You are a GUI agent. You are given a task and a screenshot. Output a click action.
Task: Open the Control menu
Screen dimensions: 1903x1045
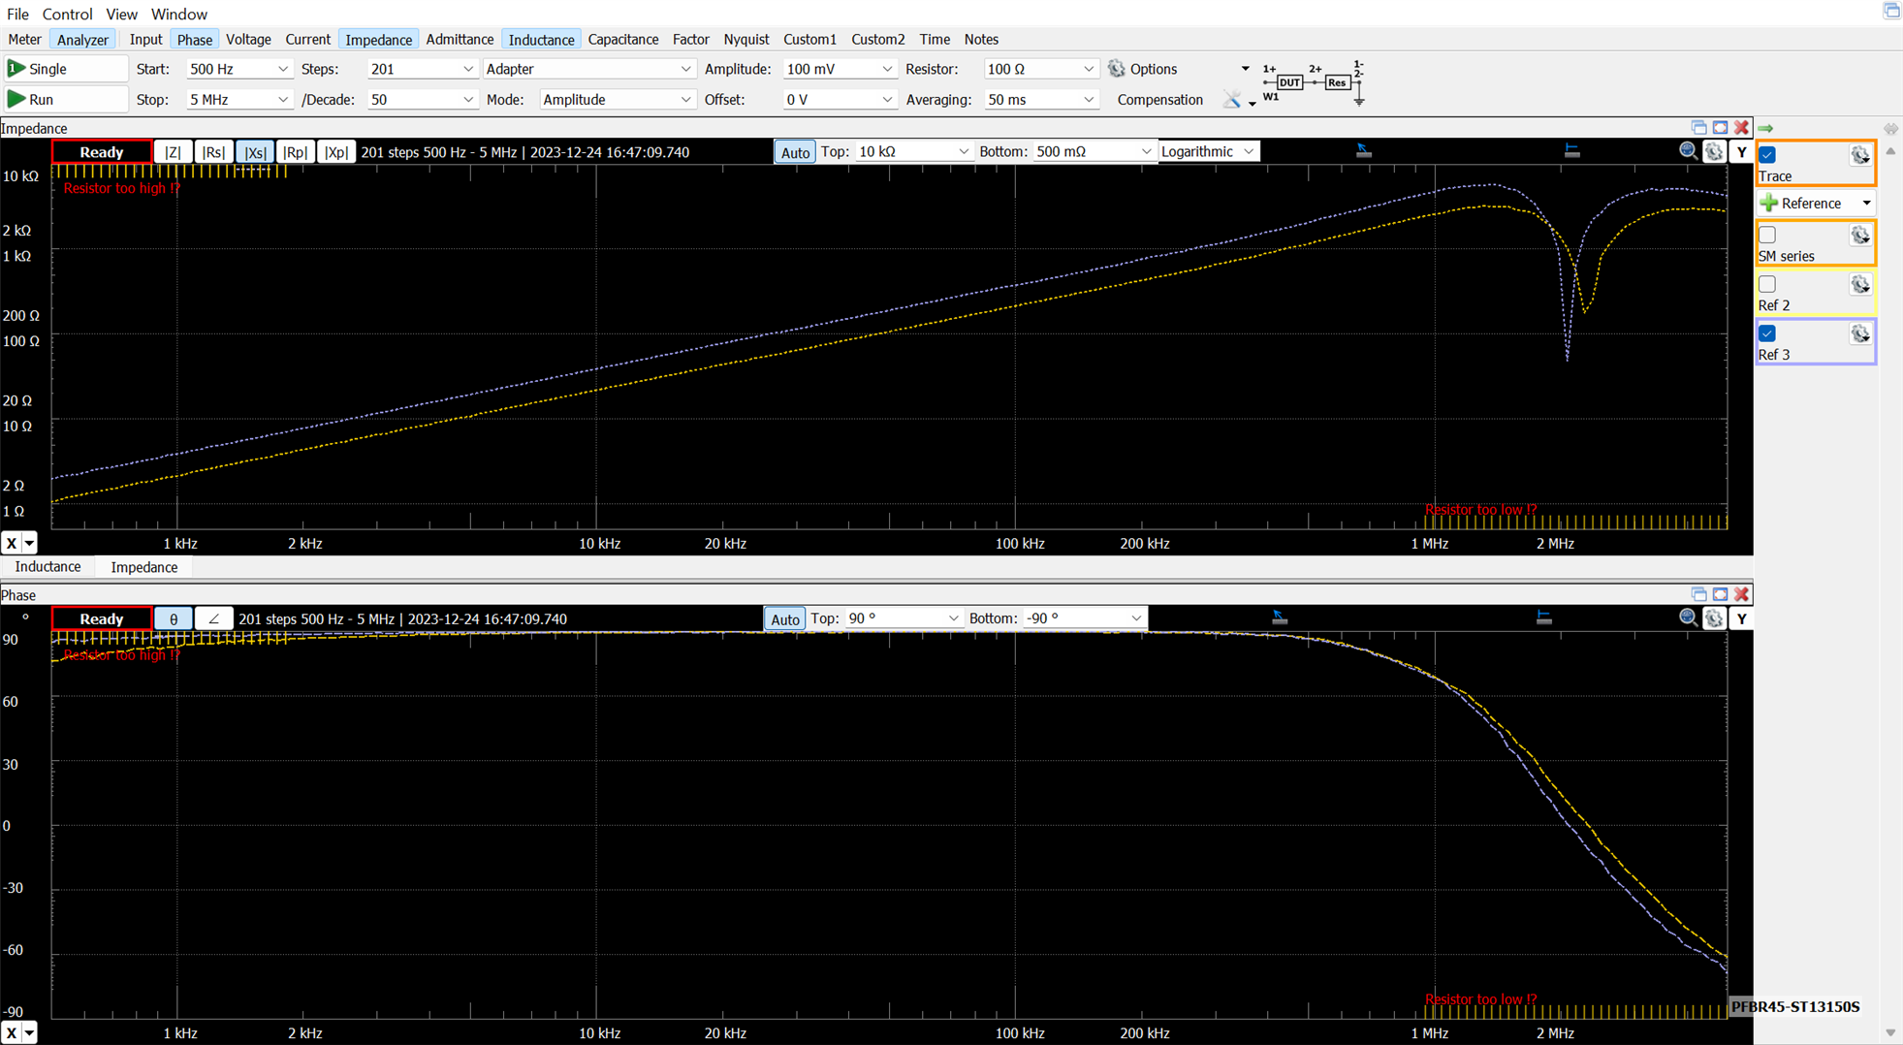[67, 14]
